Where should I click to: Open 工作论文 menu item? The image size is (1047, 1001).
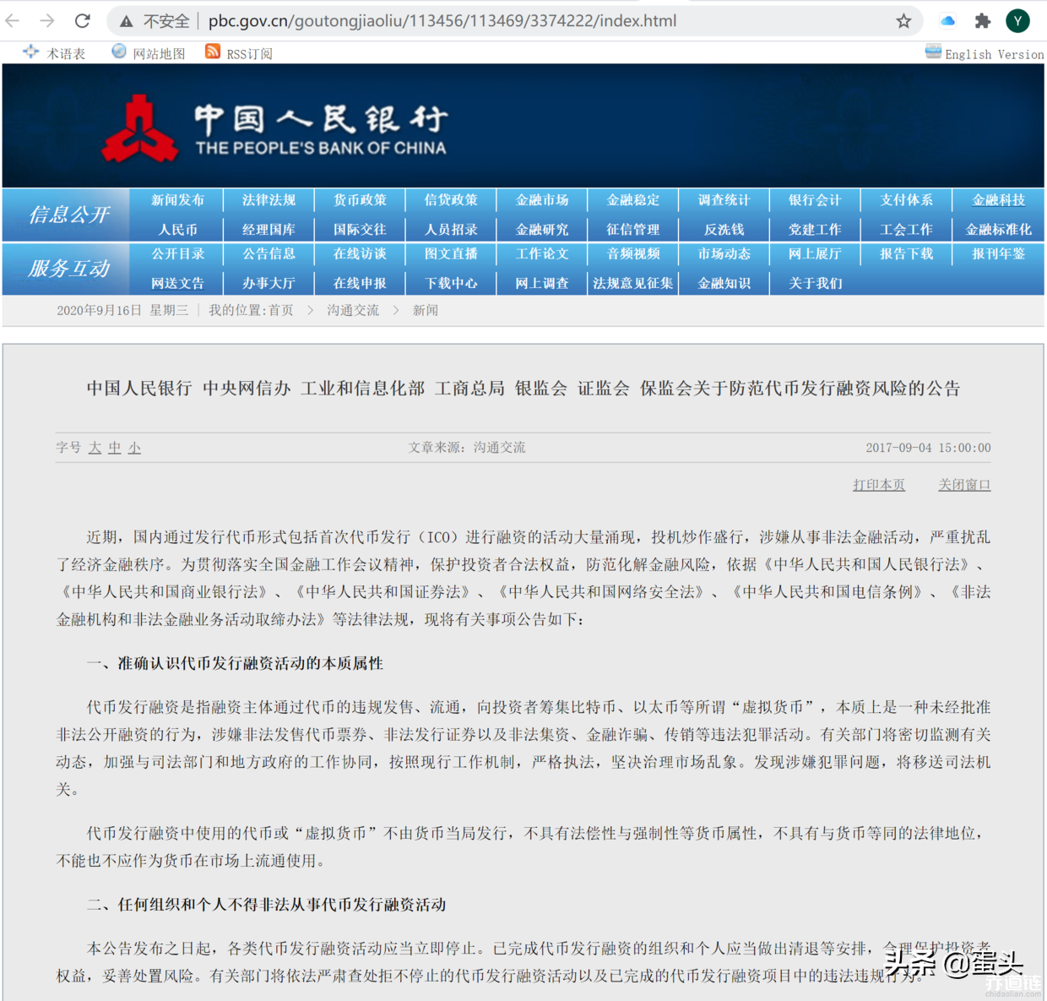542,254
